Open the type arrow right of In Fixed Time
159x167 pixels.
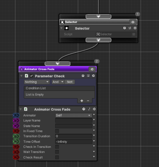94,130
